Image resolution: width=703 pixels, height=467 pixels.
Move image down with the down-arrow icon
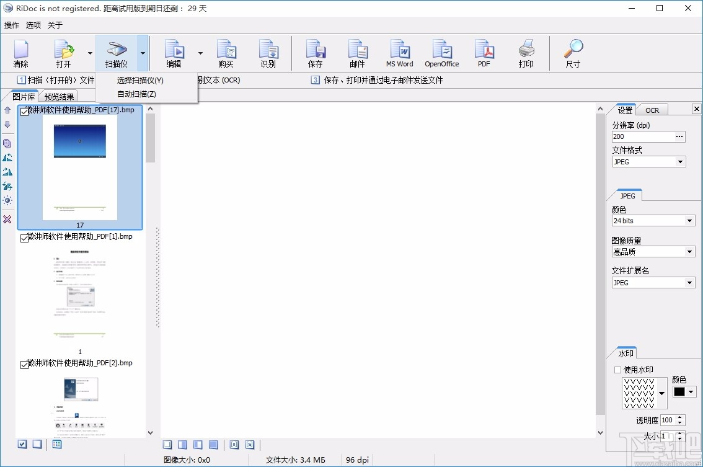pyautogui.click(x=7, y=124)
